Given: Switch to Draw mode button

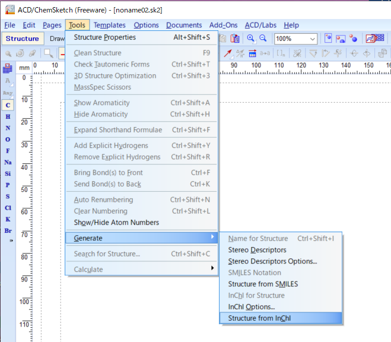Looking at the screenshot, I should (x=57, y=39).
